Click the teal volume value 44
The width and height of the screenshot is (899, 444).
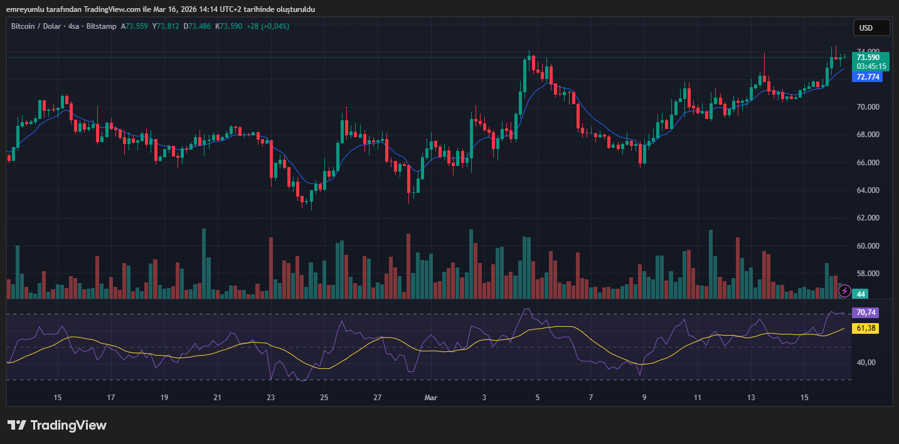(861, 293)
